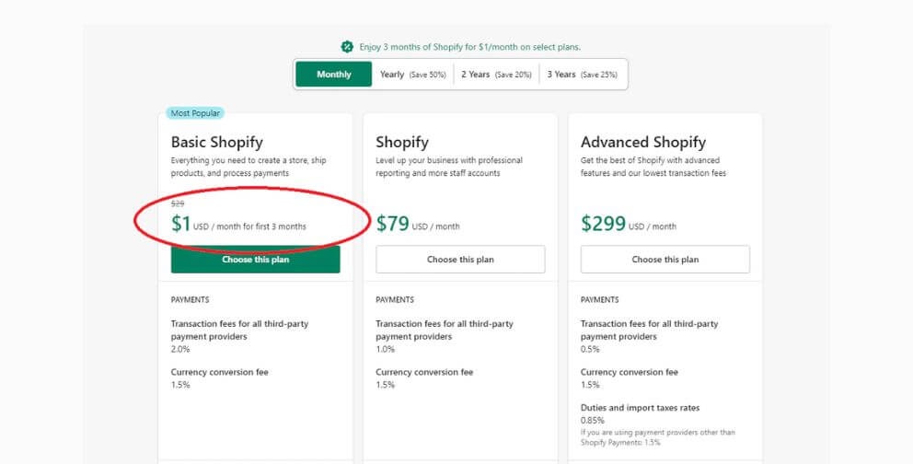
Task: Click the Basic Shopify plan title
Action: (217, 142)
